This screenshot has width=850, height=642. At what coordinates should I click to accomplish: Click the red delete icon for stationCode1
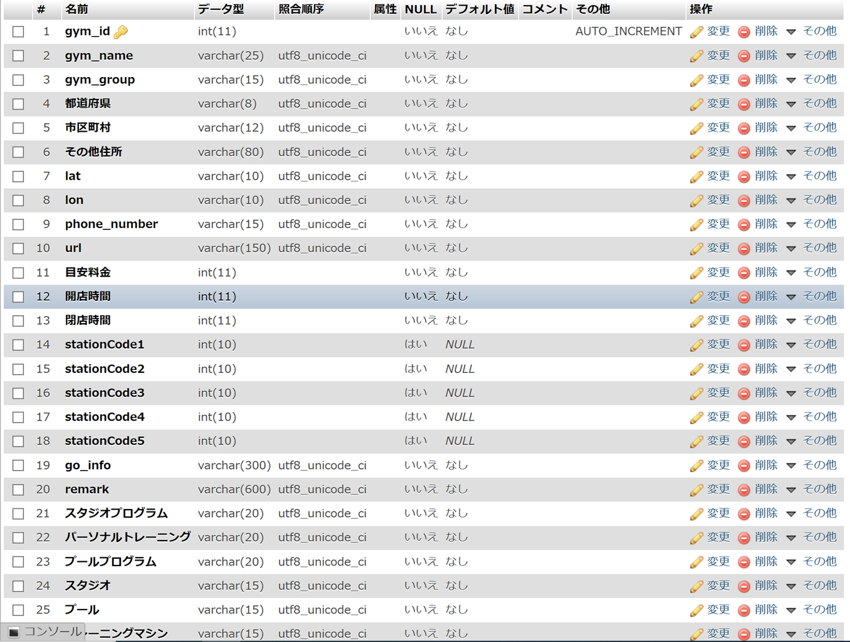point(744,345)
